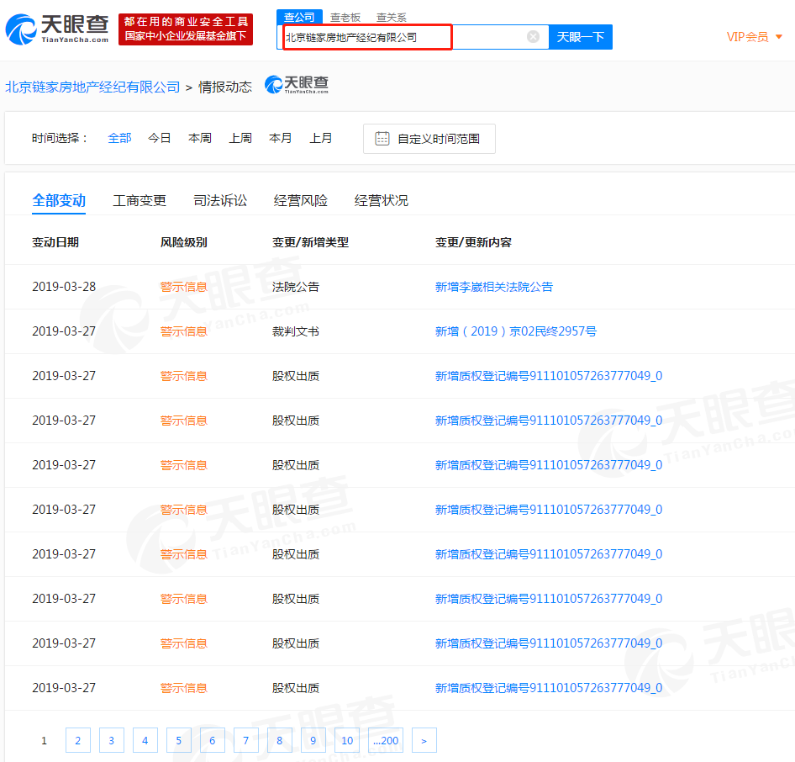The height and width of the screenshot is (762, 795).
Task: Switch to the 查关系 search tab
Action: pyautogui.click(x=387, y=16)
